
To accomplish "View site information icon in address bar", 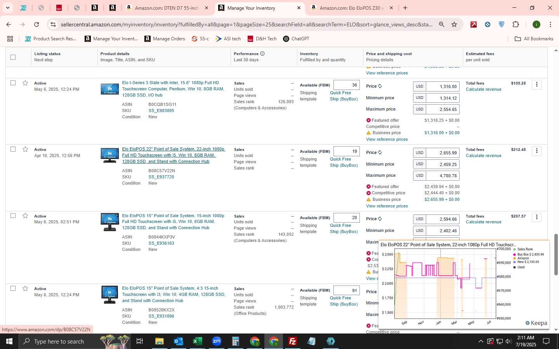I will point(53,24).
